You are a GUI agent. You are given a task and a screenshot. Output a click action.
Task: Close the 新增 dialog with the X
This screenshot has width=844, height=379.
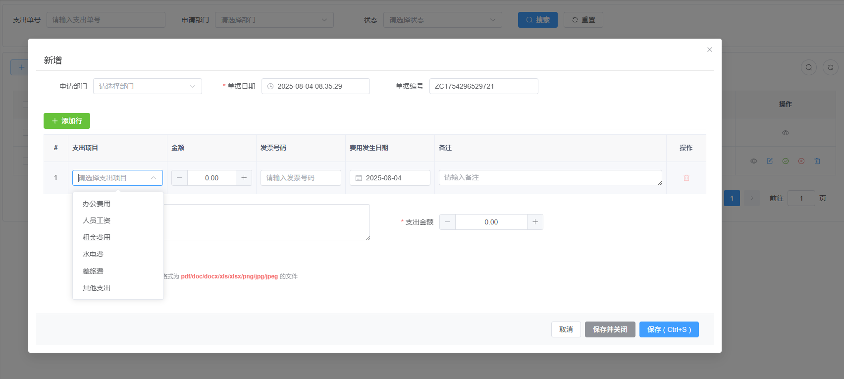coord(709,50)
